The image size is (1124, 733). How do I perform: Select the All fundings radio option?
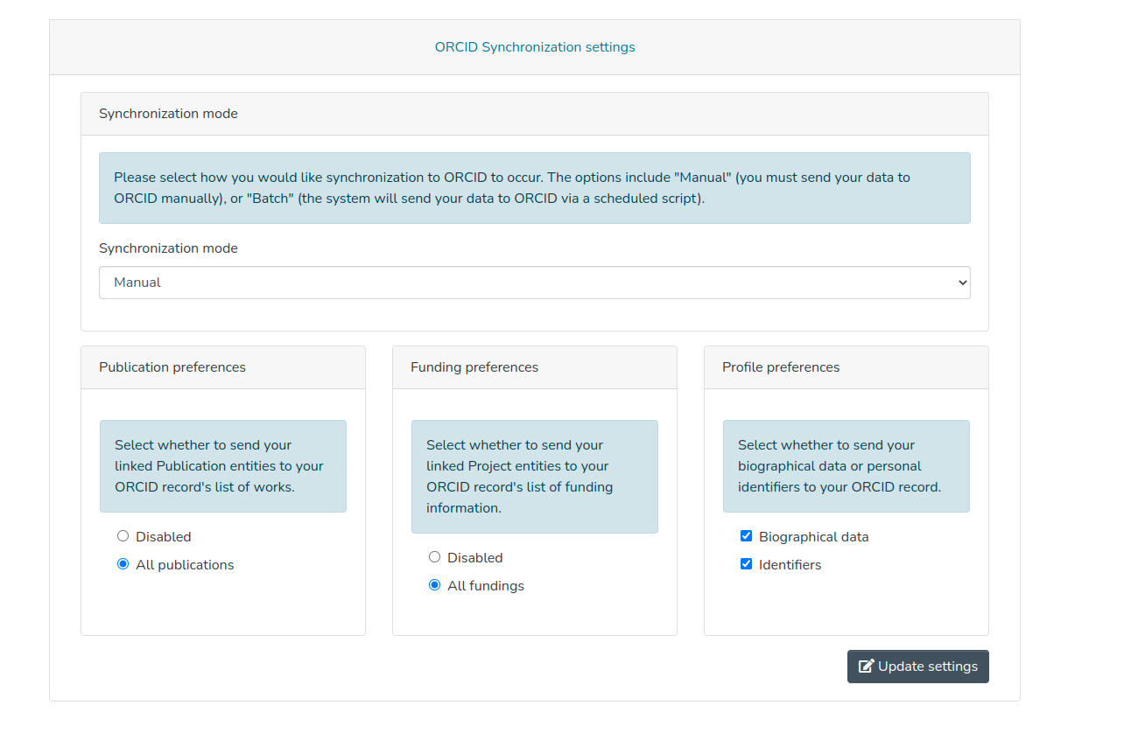[434, 585]
